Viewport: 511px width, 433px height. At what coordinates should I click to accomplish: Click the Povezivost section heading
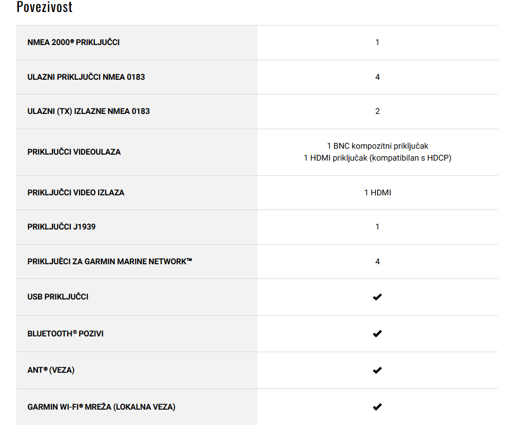click(44, 7)
